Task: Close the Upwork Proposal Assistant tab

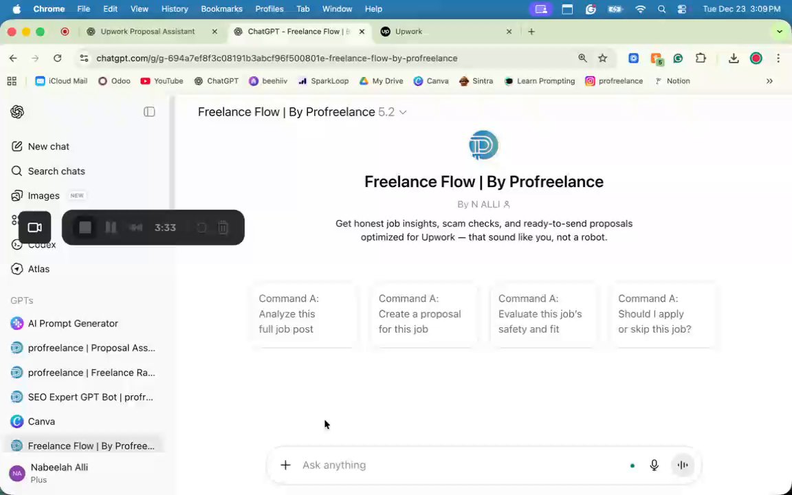Action: click(x=214, y=32)
